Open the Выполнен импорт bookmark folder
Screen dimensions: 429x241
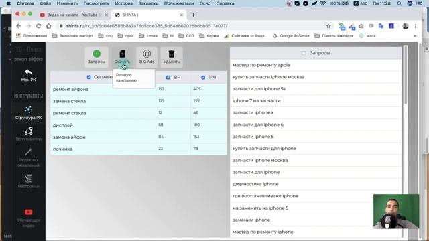72,36
